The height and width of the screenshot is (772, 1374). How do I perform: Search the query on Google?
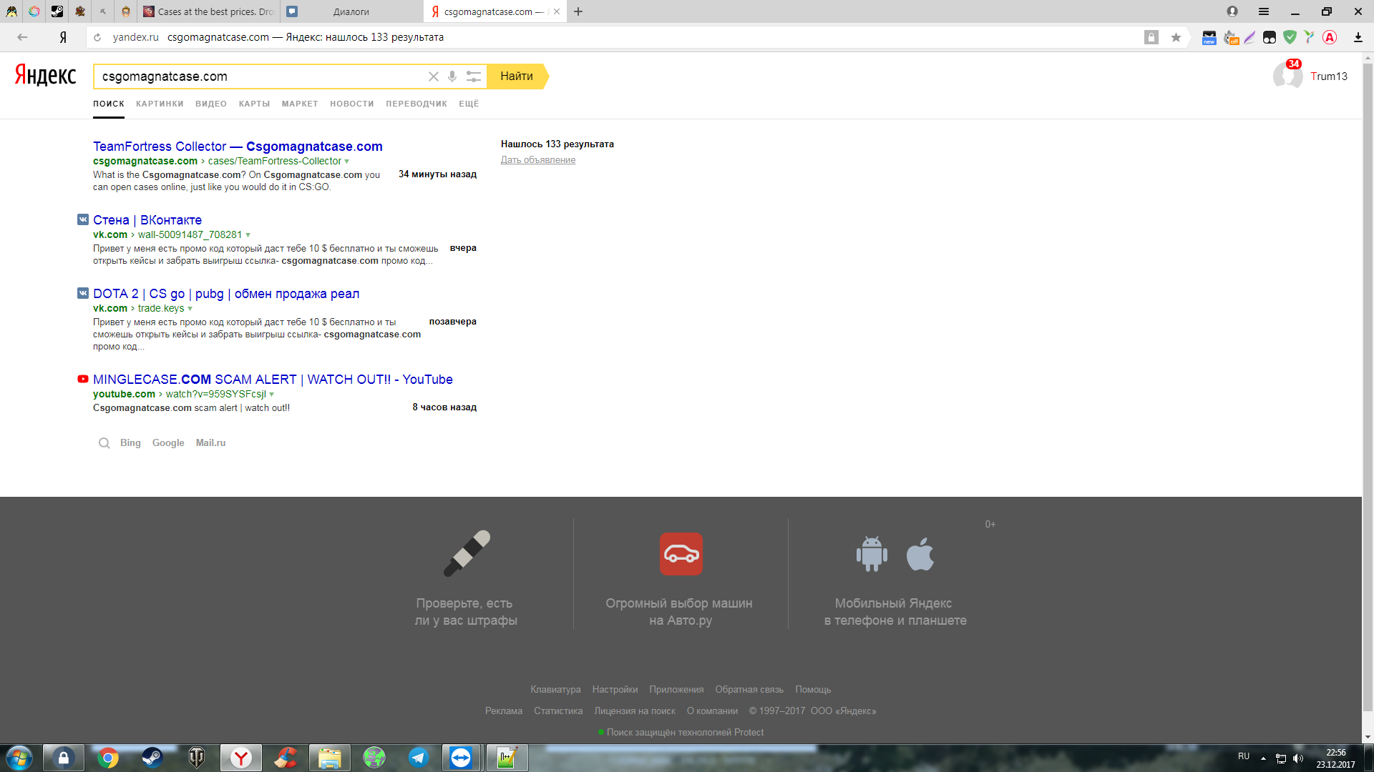pyautogui.click(x=168, y=443)
